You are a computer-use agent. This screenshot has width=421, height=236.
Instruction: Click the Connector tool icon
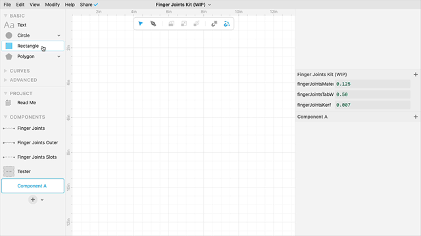(226, 24)
